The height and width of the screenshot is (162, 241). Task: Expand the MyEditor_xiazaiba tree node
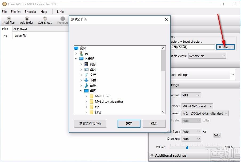point(86,102)
